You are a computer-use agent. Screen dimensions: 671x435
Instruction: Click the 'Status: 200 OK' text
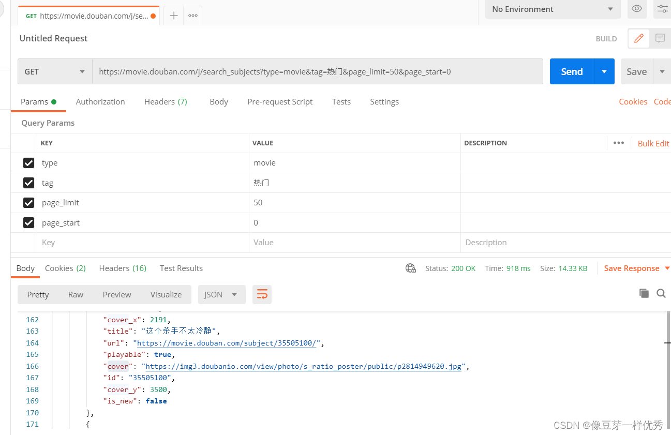point(450,268)
